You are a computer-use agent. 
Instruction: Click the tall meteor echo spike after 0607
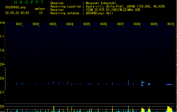[128, 79]
